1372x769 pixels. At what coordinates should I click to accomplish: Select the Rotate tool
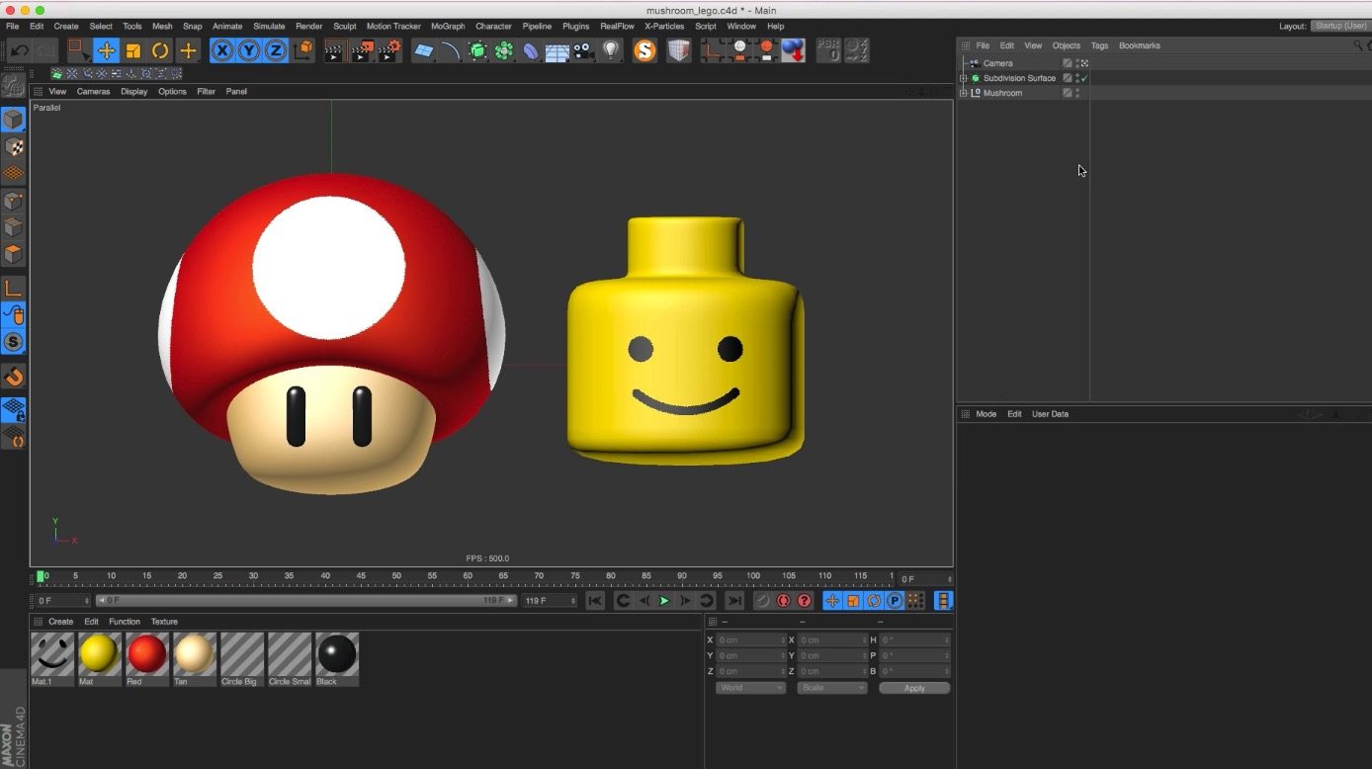click(x=160, y=50)
